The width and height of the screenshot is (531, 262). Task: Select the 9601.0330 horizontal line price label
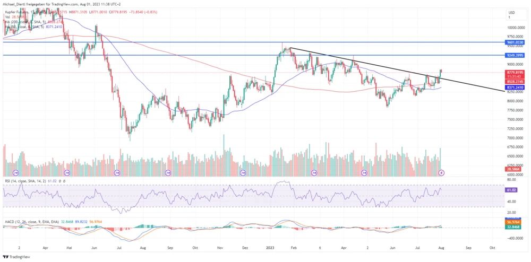[515, 42]
